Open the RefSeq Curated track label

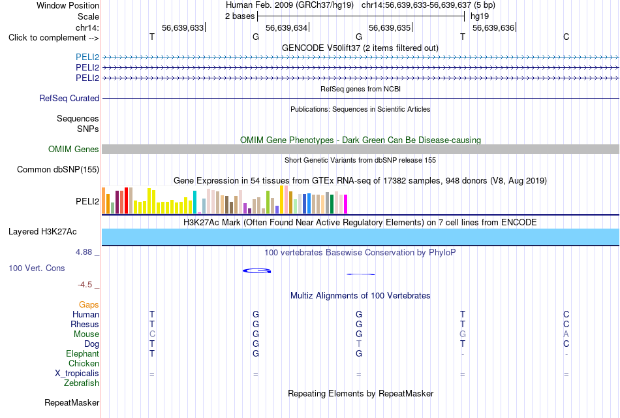click(x=69, y=98)
